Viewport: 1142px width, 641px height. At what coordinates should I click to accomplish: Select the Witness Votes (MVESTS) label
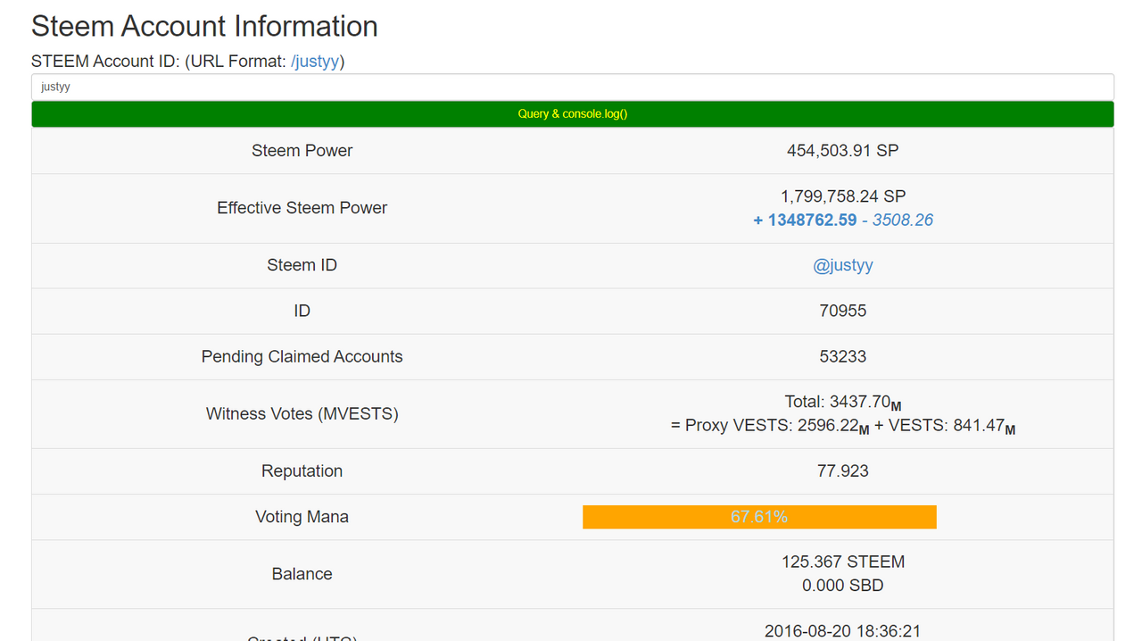tap(302, 413)
